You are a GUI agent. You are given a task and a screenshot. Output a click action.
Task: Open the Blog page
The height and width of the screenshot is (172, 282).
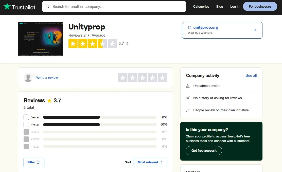pos(220,7)
